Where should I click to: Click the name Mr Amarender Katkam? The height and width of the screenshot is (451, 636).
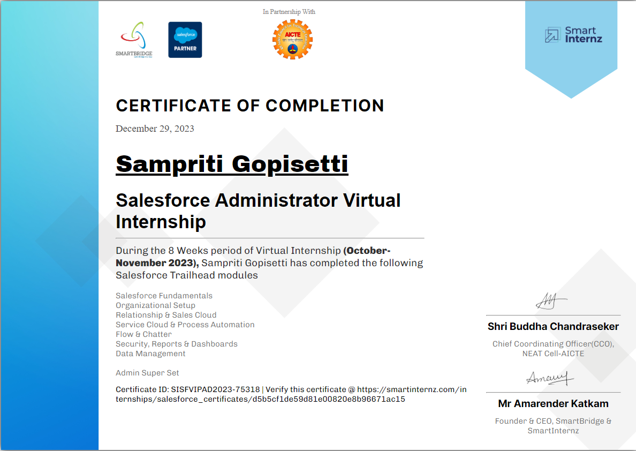[x=553, y=403]
